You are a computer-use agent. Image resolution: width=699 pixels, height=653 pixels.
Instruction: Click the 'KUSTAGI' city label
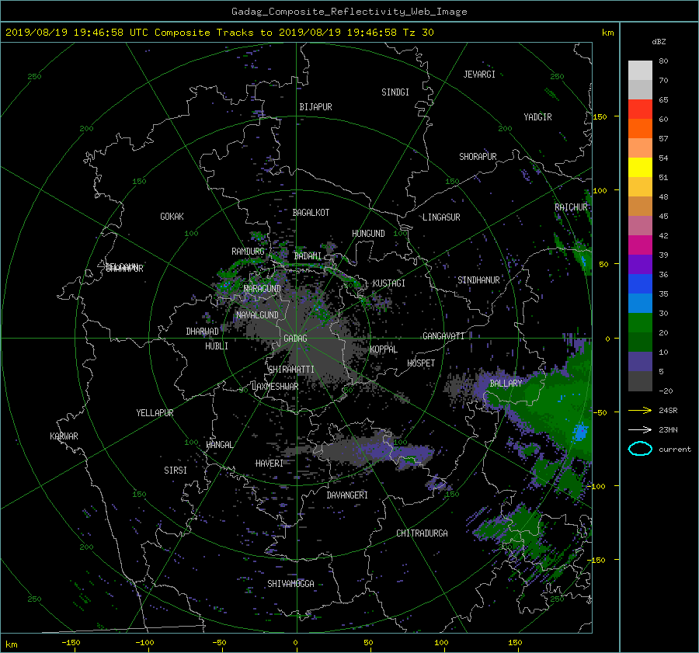point(389,283)
